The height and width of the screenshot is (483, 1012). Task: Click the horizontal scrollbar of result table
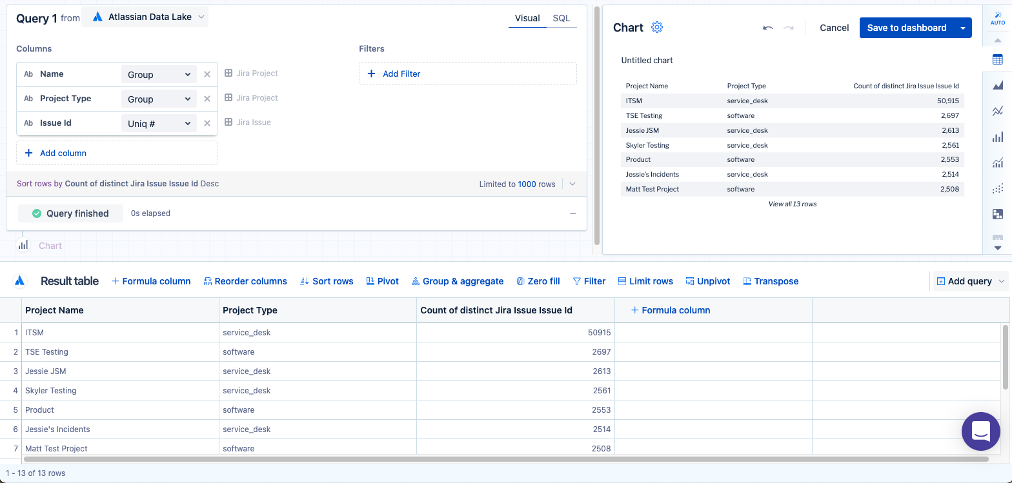click(506, 459)
